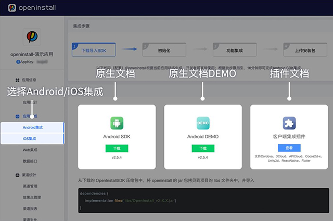Viewport: 333px width, 221px height.
Task: Open Android集成 in the sidebar
Action: [x=32, y=127]
